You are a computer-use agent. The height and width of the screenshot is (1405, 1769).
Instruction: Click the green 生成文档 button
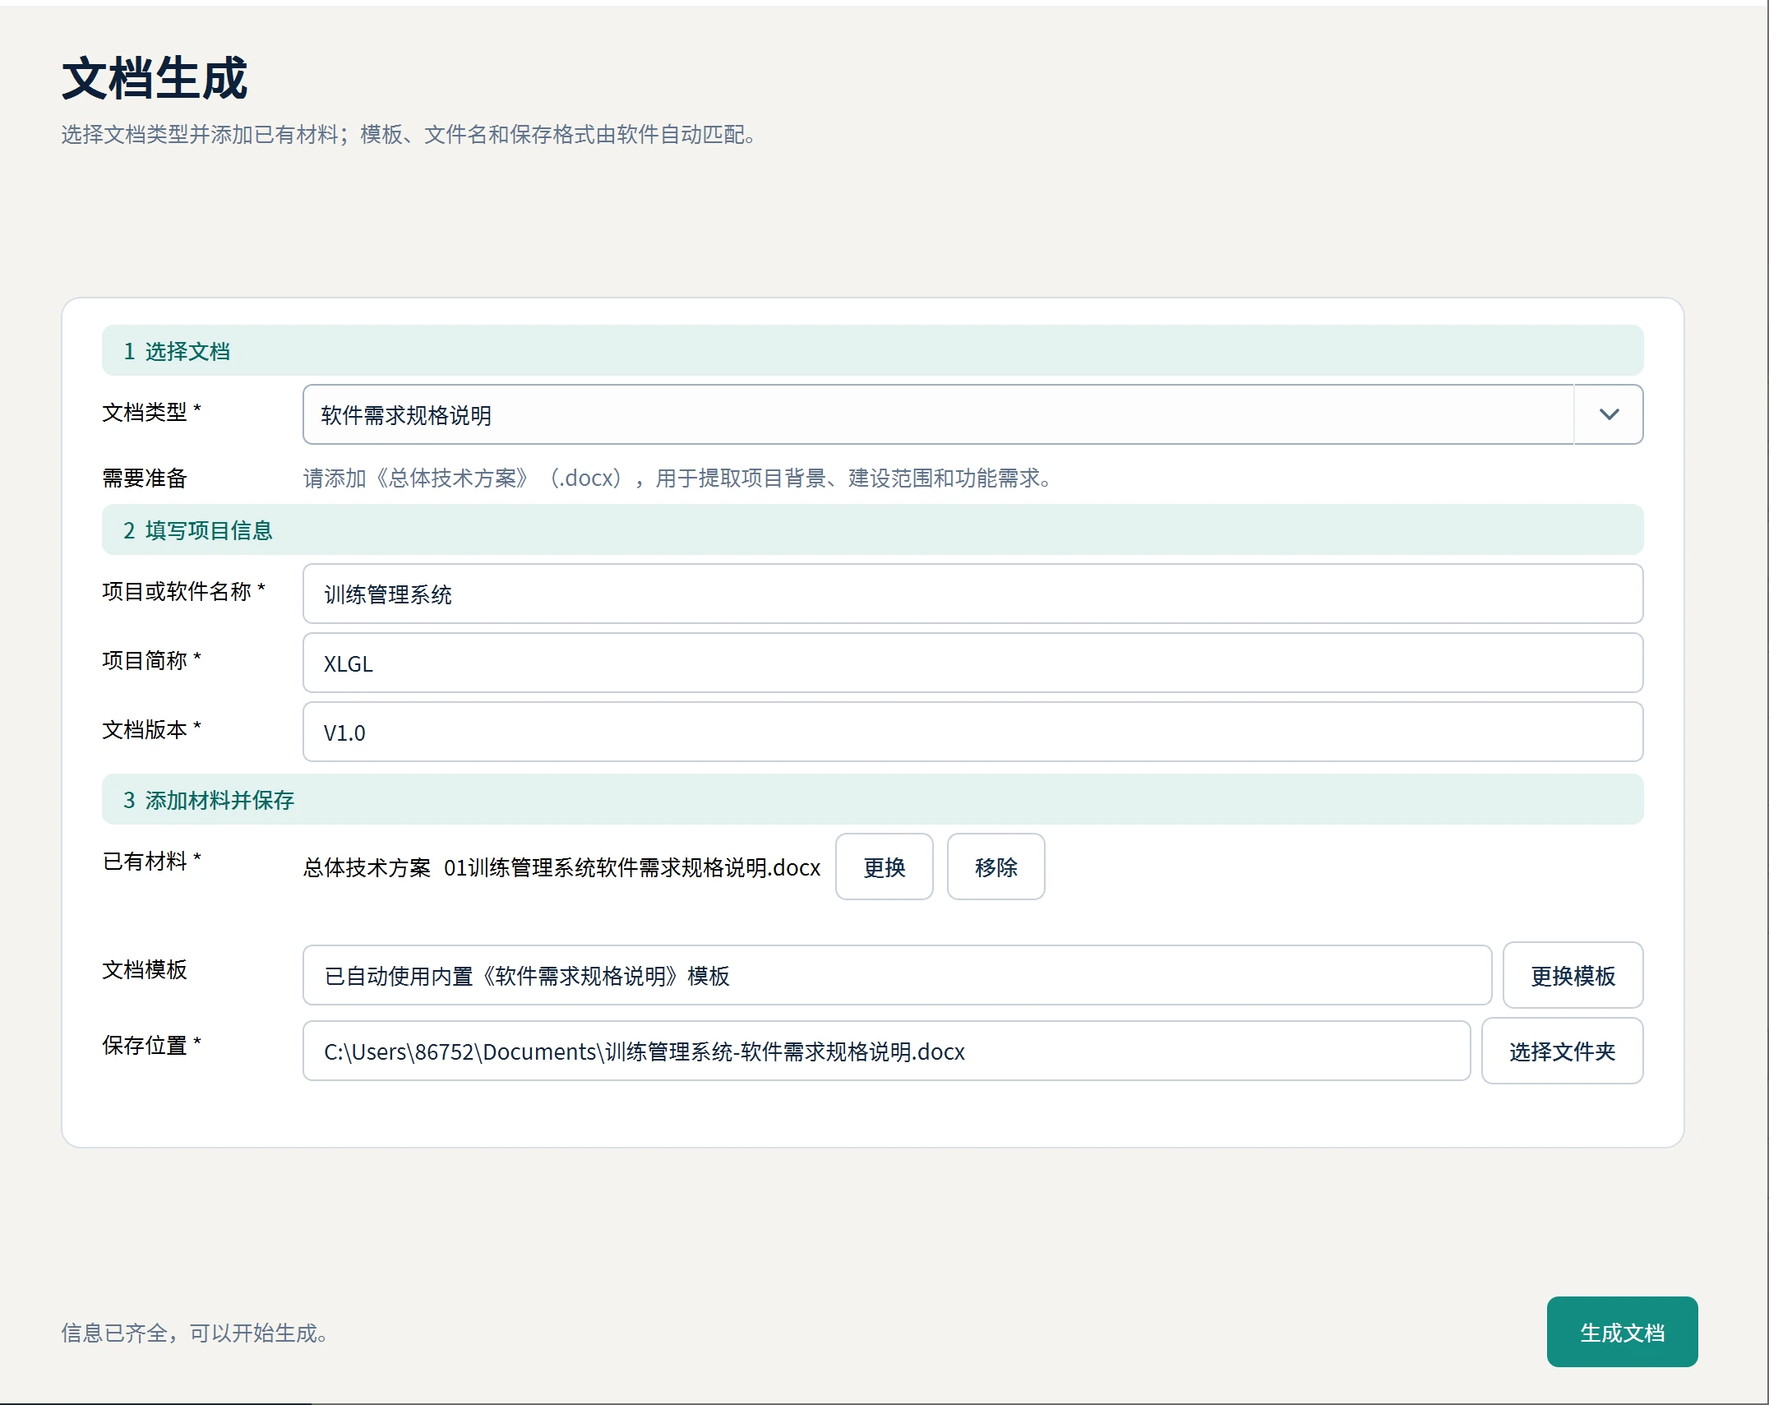[x=1622, y=1332]
